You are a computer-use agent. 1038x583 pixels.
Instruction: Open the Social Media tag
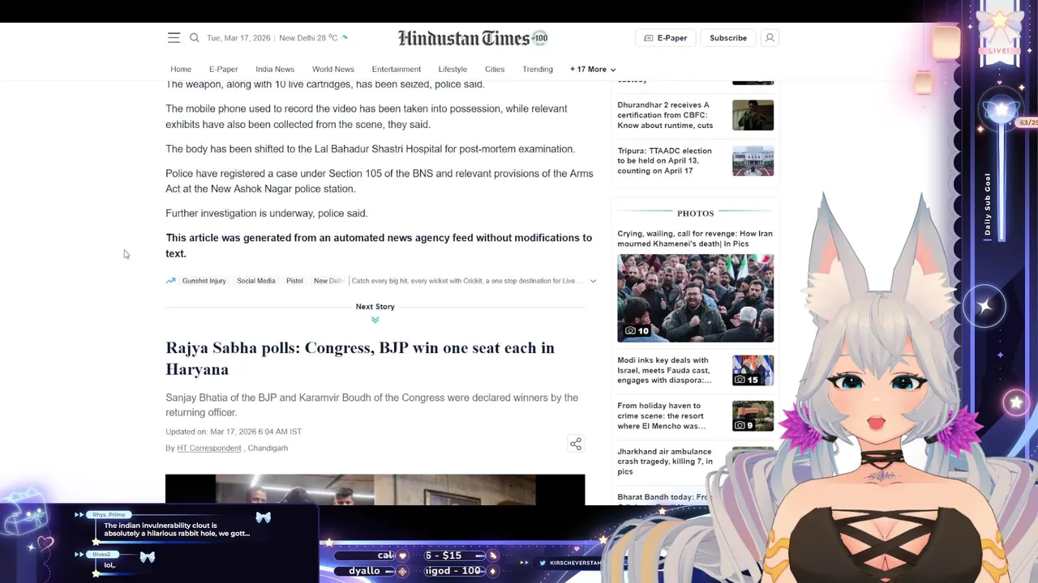256,281
